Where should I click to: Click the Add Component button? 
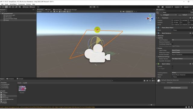(x=176, y=88)
